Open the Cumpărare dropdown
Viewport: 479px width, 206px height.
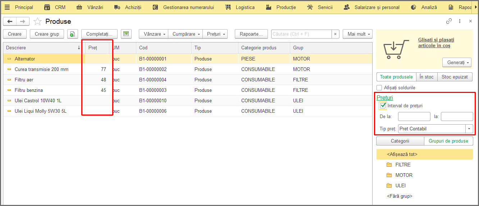(x=185, y=34)
